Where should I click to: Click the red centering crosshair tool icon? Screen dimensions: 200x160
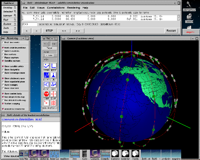pos(54,94)
